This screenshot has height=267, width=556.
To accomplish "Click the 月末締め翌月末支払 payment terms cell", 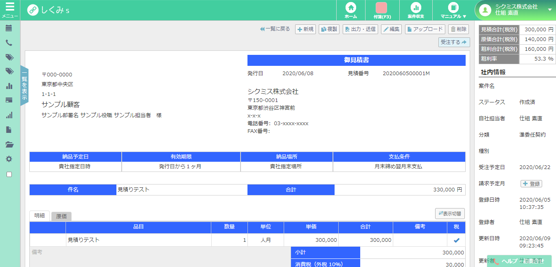I will point(399,167).
